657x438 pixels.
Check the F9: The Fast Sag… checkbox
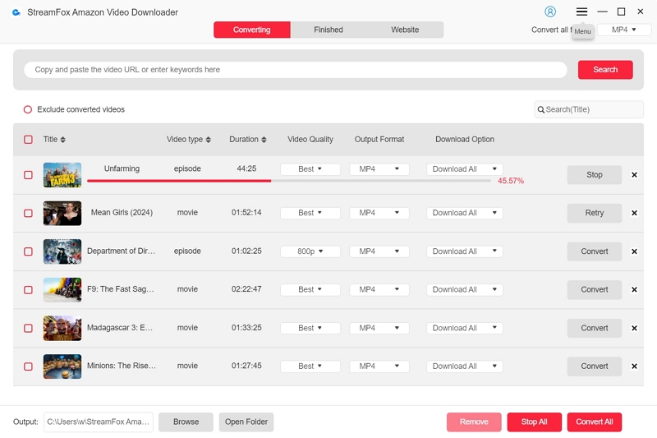click(28, 289)
